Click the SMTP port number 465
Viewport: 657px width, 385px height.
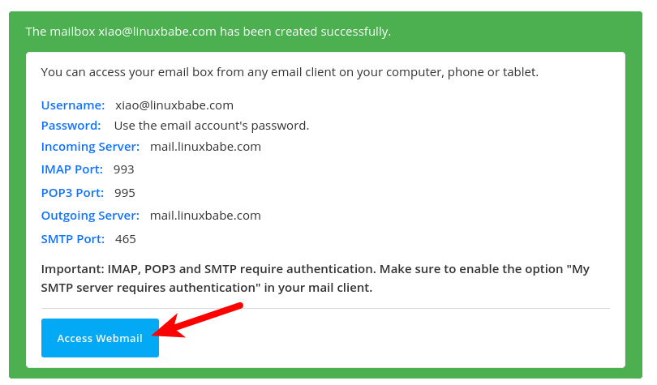pyautogui.click(x=126, y=239)
